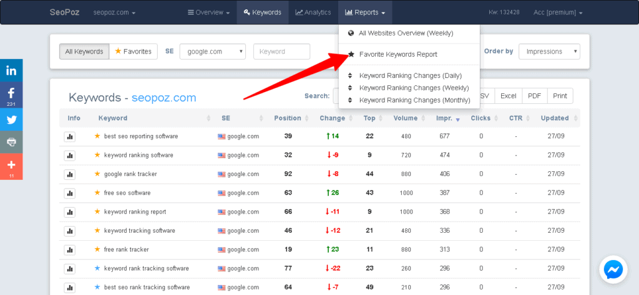Open the chart info for best seo rank tracking software

point(70,288)
